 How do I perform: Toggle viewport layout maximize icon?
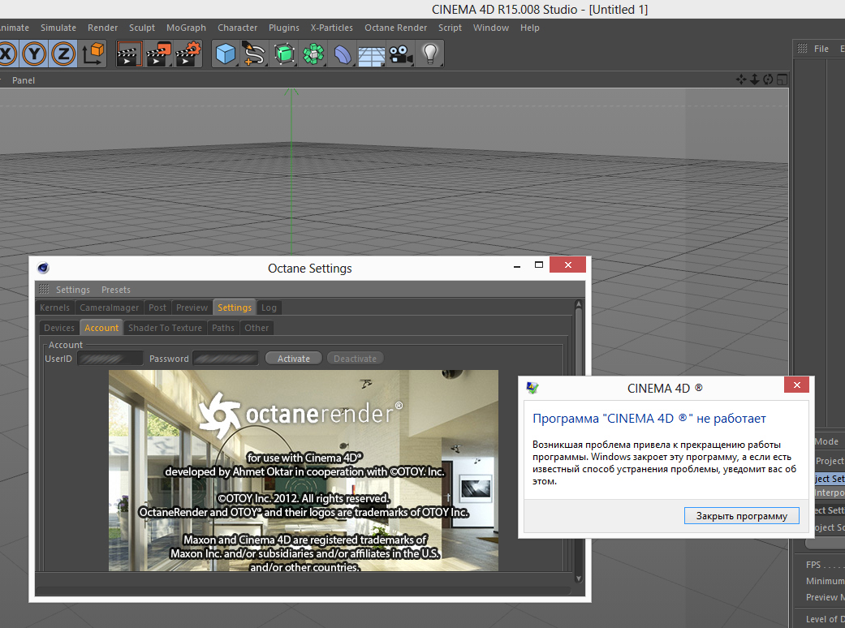click(x=782, y=80)
